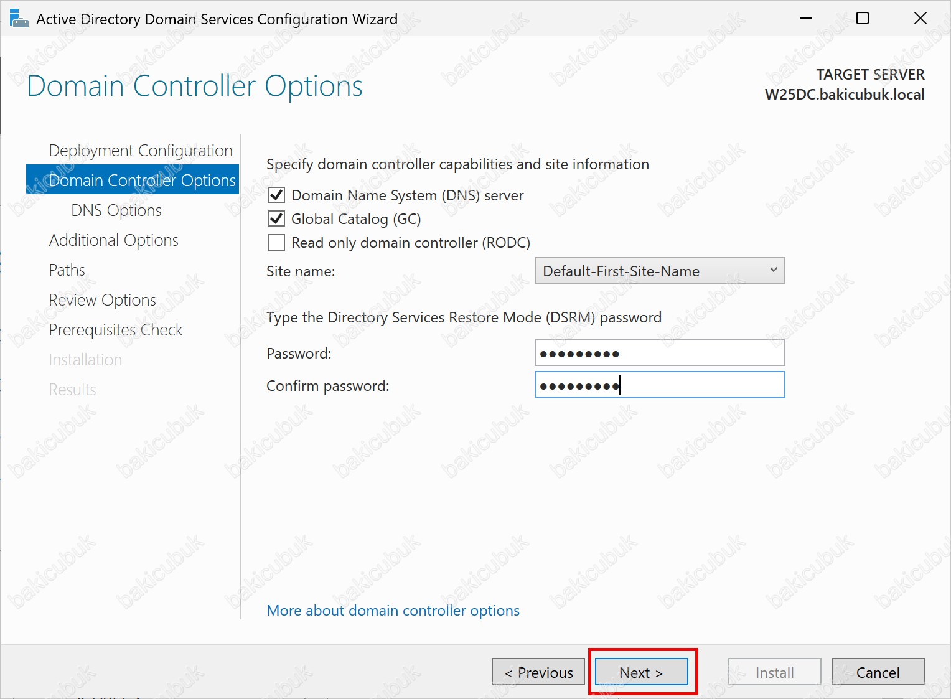Toggle Global Catalog (GC) checkbox
951x699 pixels.
tap(276, 219)
